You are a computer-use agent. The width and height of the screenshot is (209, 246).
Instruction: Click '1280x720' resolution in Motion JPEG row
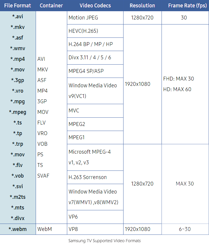point(142,18)
